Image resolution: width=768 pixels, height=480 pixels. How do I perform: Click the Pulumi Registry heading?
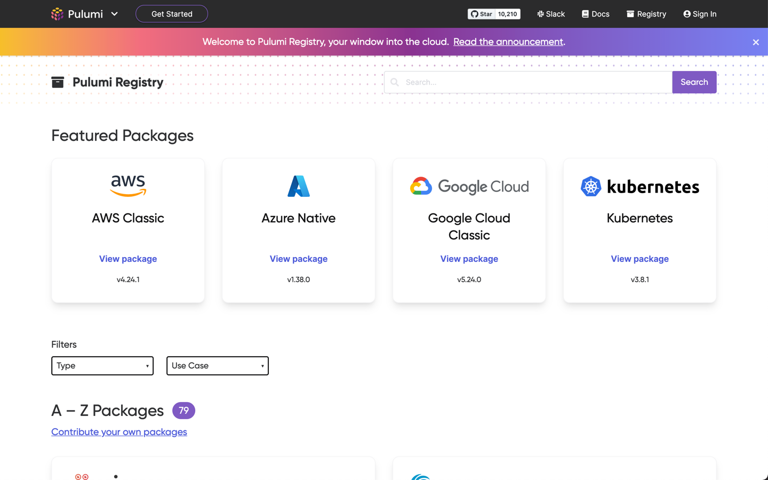(118, 82)
